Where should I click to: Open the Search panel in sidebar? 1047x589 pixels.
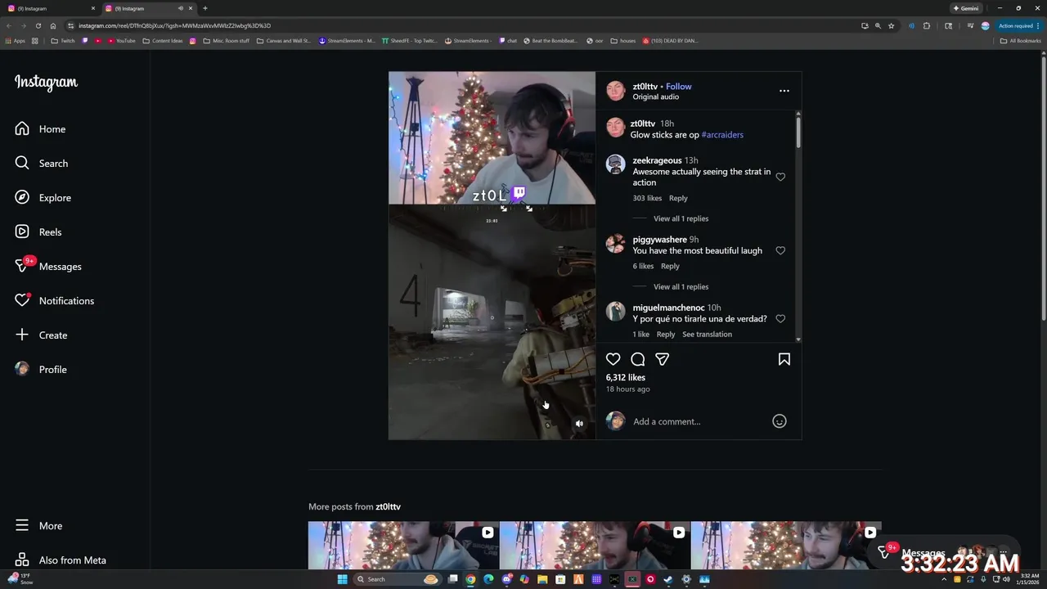pyautogui.click(x=42, y=164)
